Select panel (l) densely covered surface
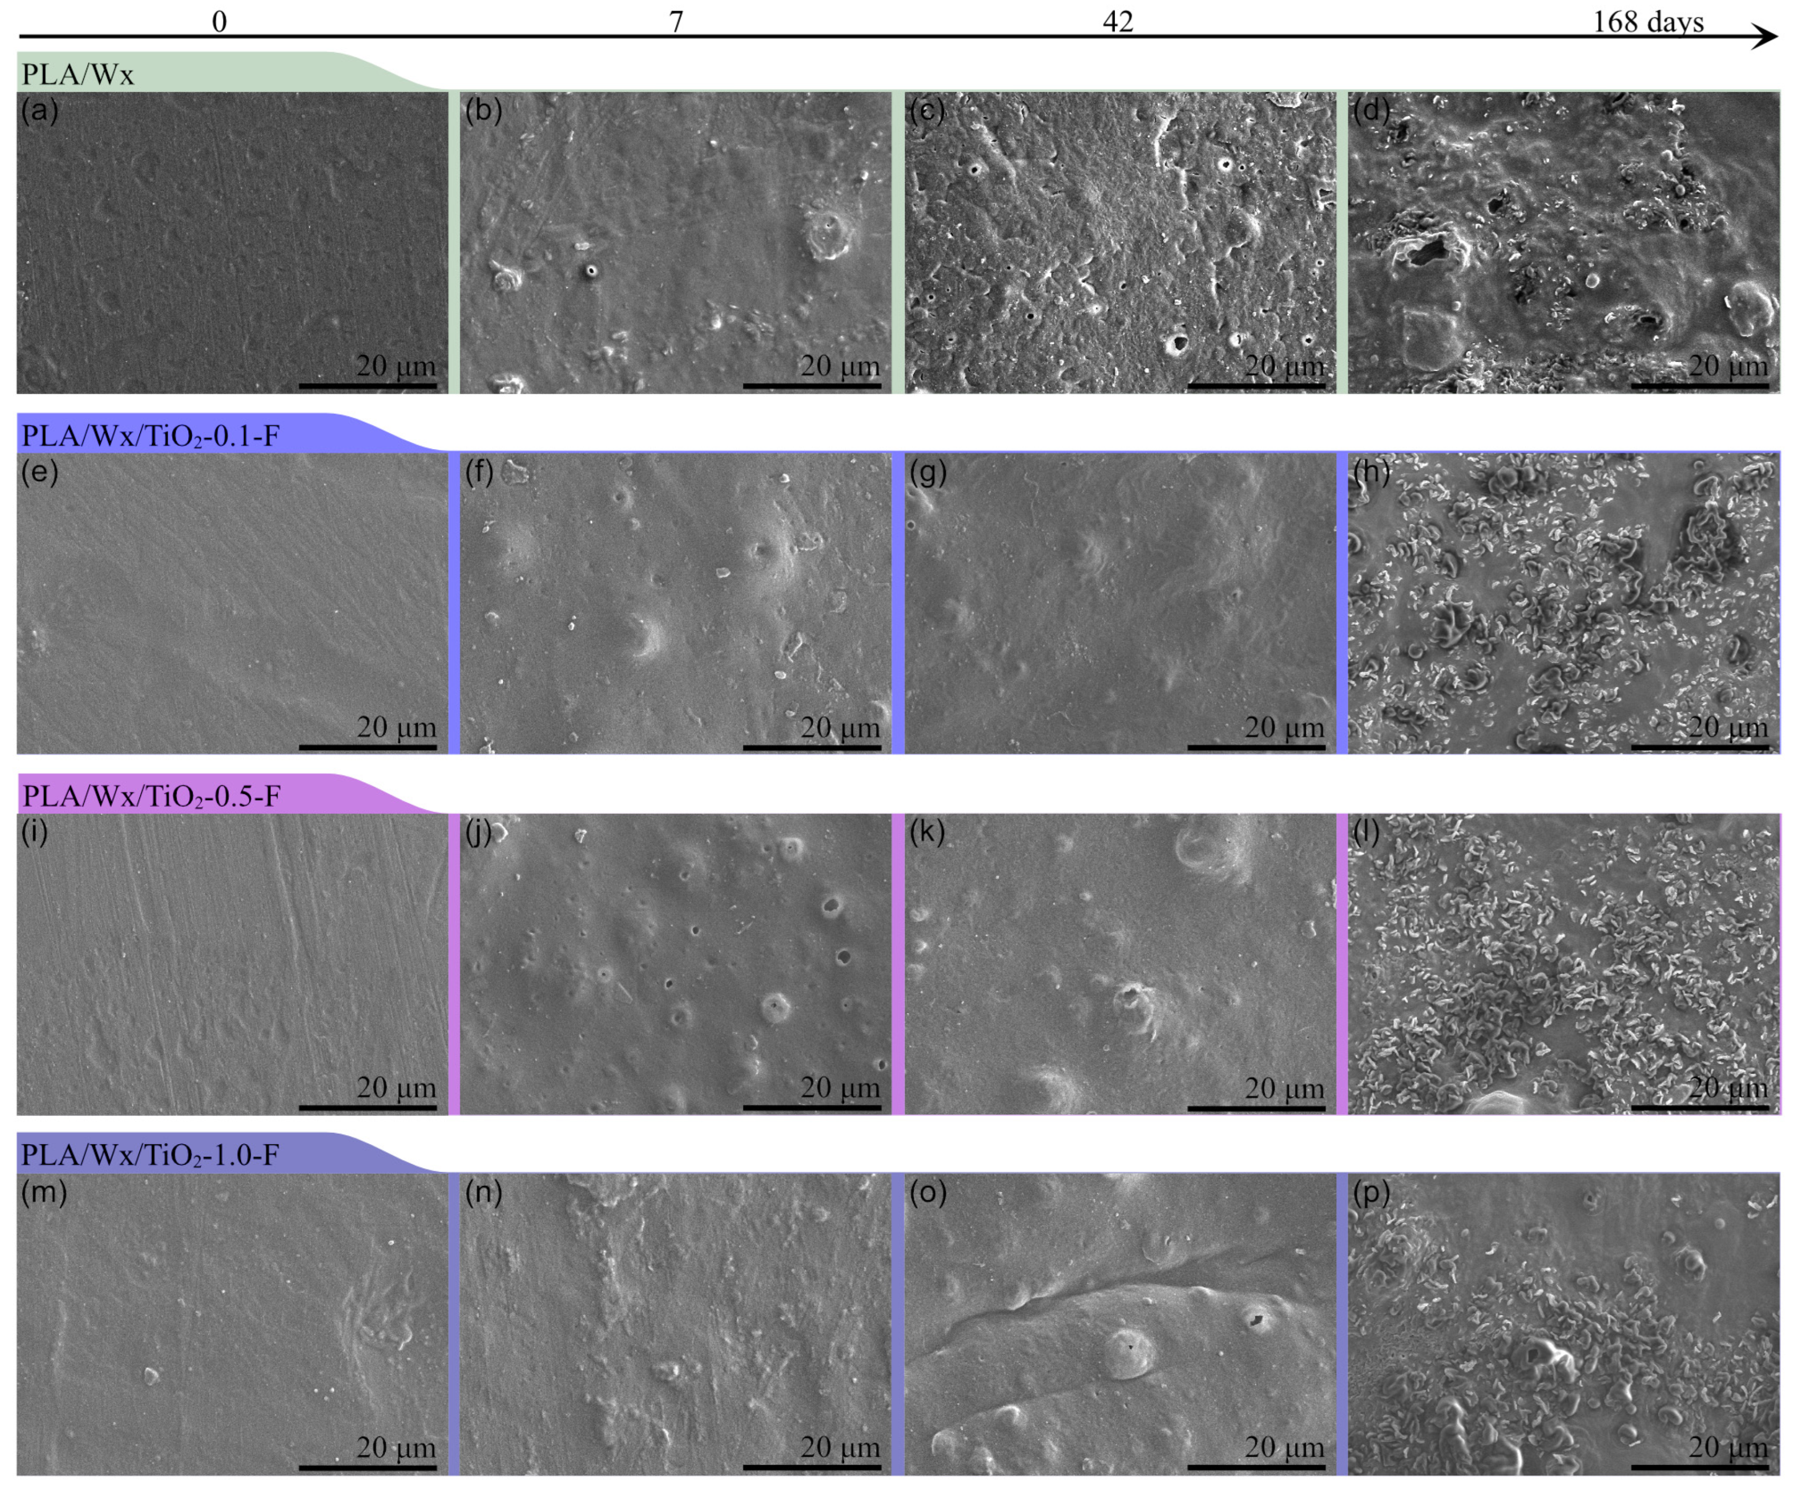Image resolution: width=1798 pixels, height=1495 pixels. 1563,964
